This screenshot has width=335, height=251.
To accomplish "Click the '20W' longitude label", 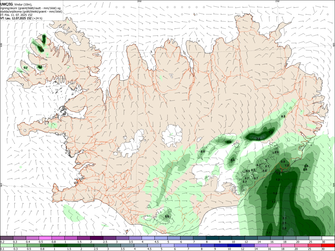I will tap(139, 1).
